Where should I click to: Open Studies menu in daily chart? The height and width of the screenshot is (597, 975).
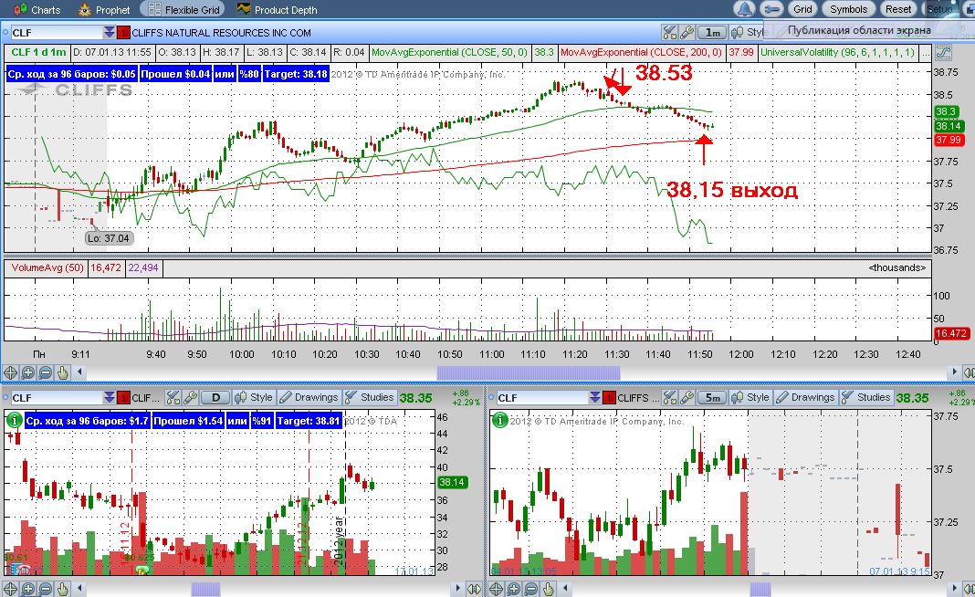pyautogui.click(x=369, y=397)
